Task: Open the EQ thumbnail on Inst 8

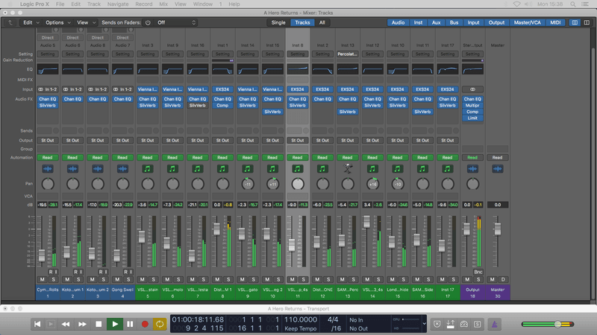Action: pos(297,69)
